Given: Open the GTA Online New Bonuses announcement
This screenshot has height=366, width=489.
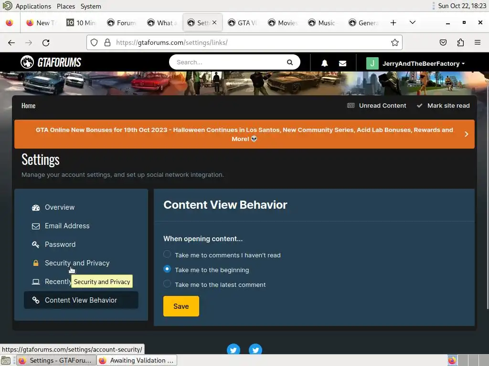Looking at the screenshot, I should 244,134.
